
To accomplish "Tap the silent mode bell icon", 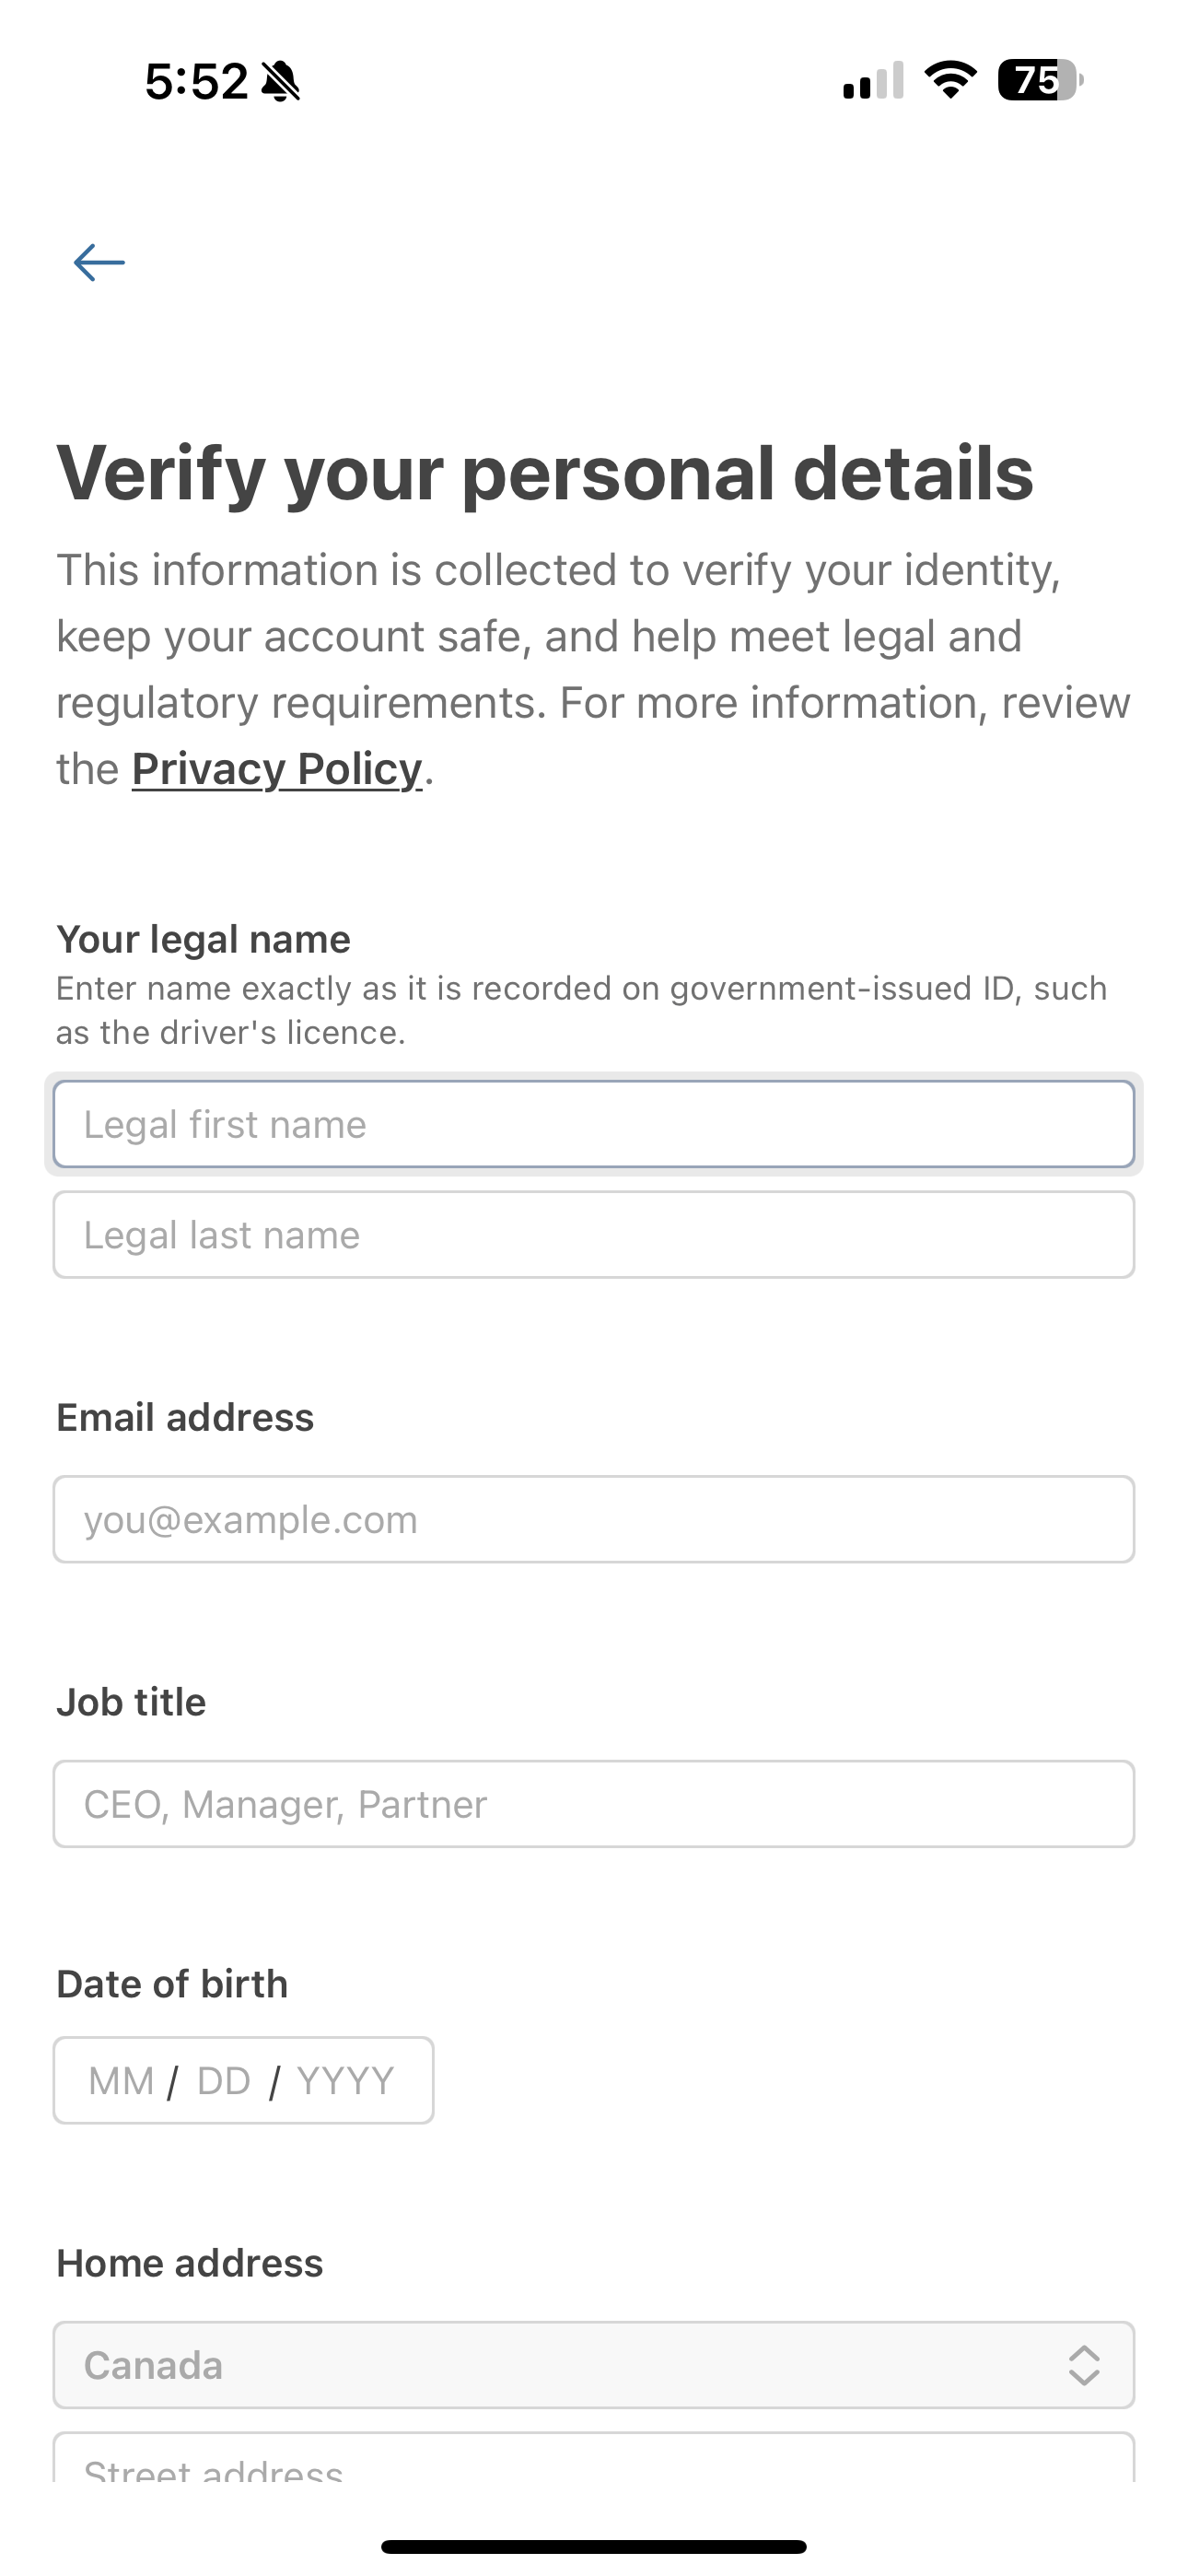I will pyautogui.click(x=280, y=81).
